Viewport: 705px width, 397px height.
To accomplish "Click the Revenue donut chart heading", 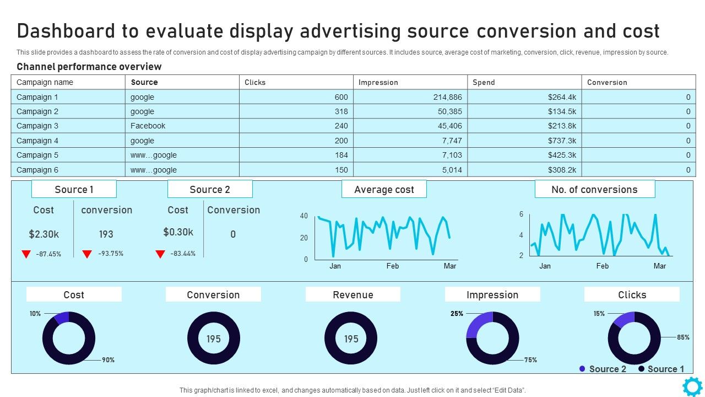I will click(353, 294).
